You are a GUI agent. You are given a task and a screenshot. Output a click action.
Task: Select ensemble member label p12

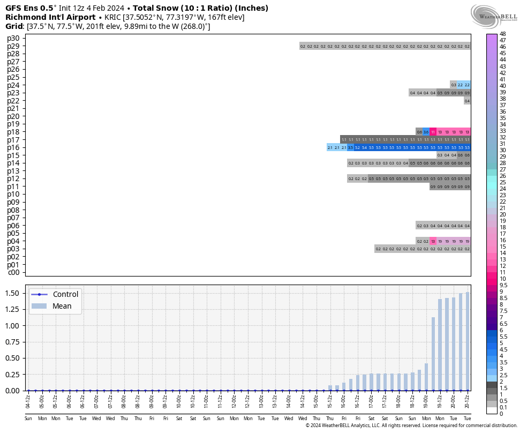pos(13,178)
